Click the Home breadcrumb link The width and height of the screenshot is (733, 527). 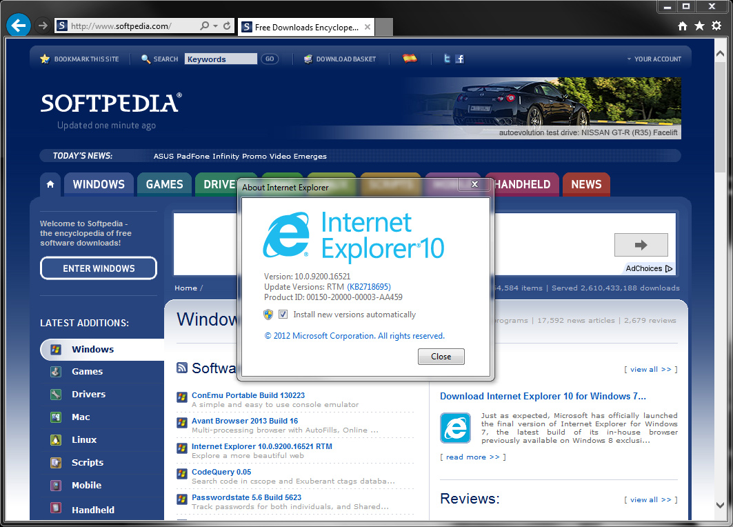pos(185,288)
